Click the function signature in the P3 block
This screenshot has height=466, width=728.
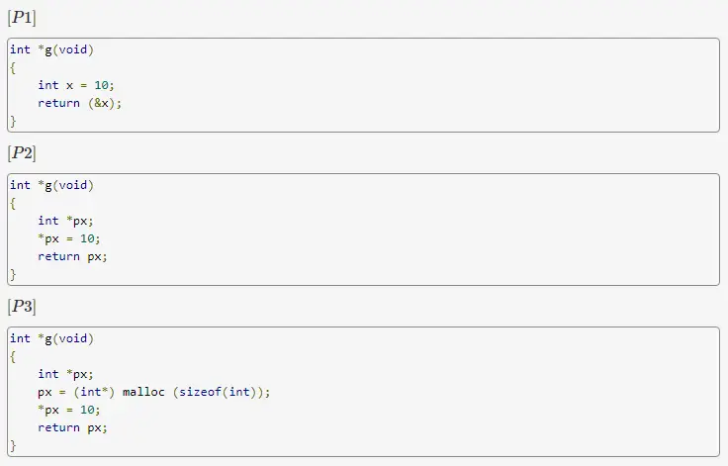click(x=51, y=338)
